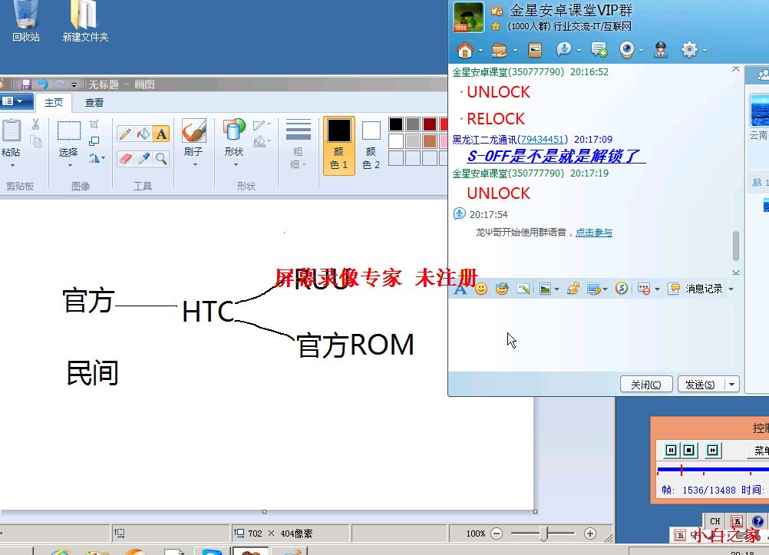
Task: Click the Cut scissors icon in Paint
Action: coord(35,124)
